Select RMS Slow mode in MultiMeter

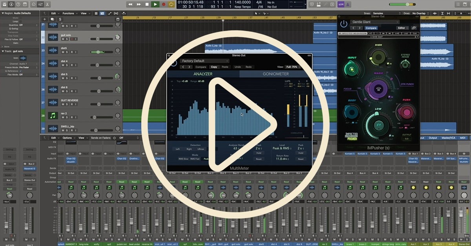183,159
